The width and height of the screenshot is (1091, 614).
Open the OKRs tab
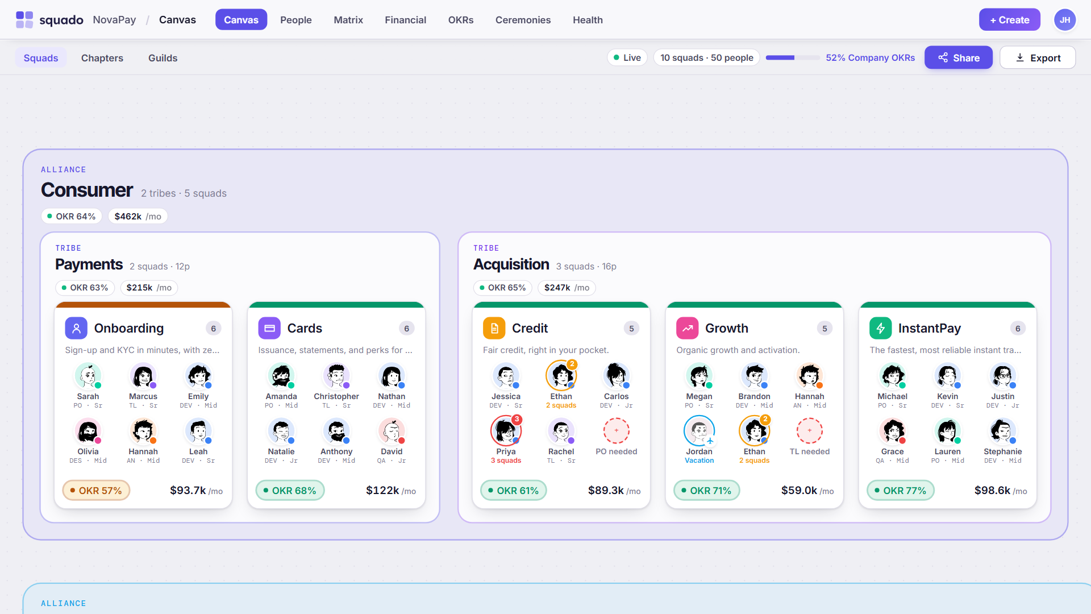coord(461,20)
